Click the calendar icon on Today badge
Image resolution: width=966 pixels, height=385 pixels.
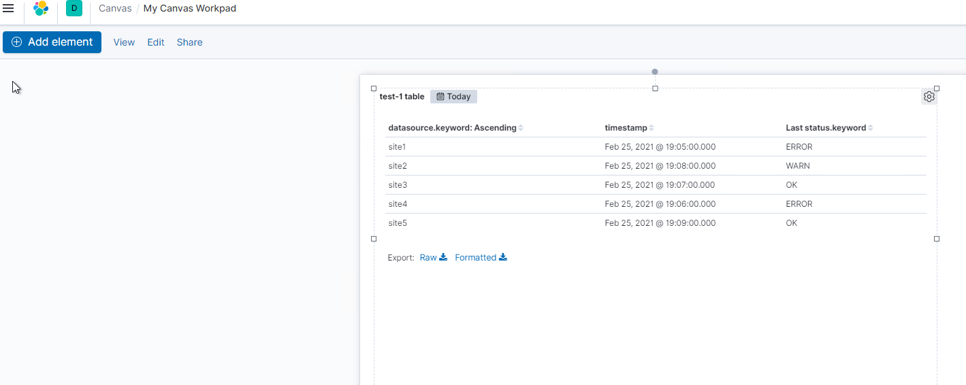click(440, 97)
